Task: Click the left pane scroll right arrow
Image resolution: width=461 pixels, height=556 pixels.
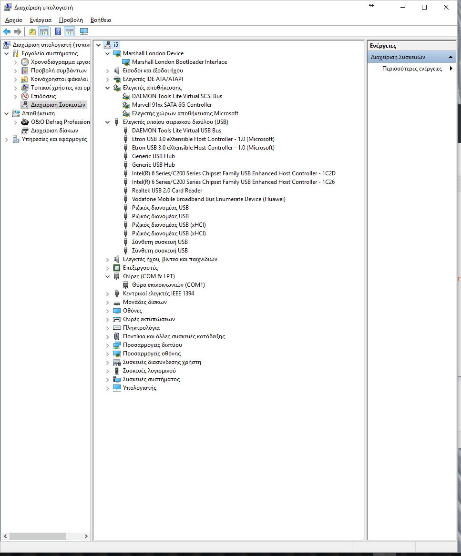Action: pyautogui.click(x=86, y=536)
